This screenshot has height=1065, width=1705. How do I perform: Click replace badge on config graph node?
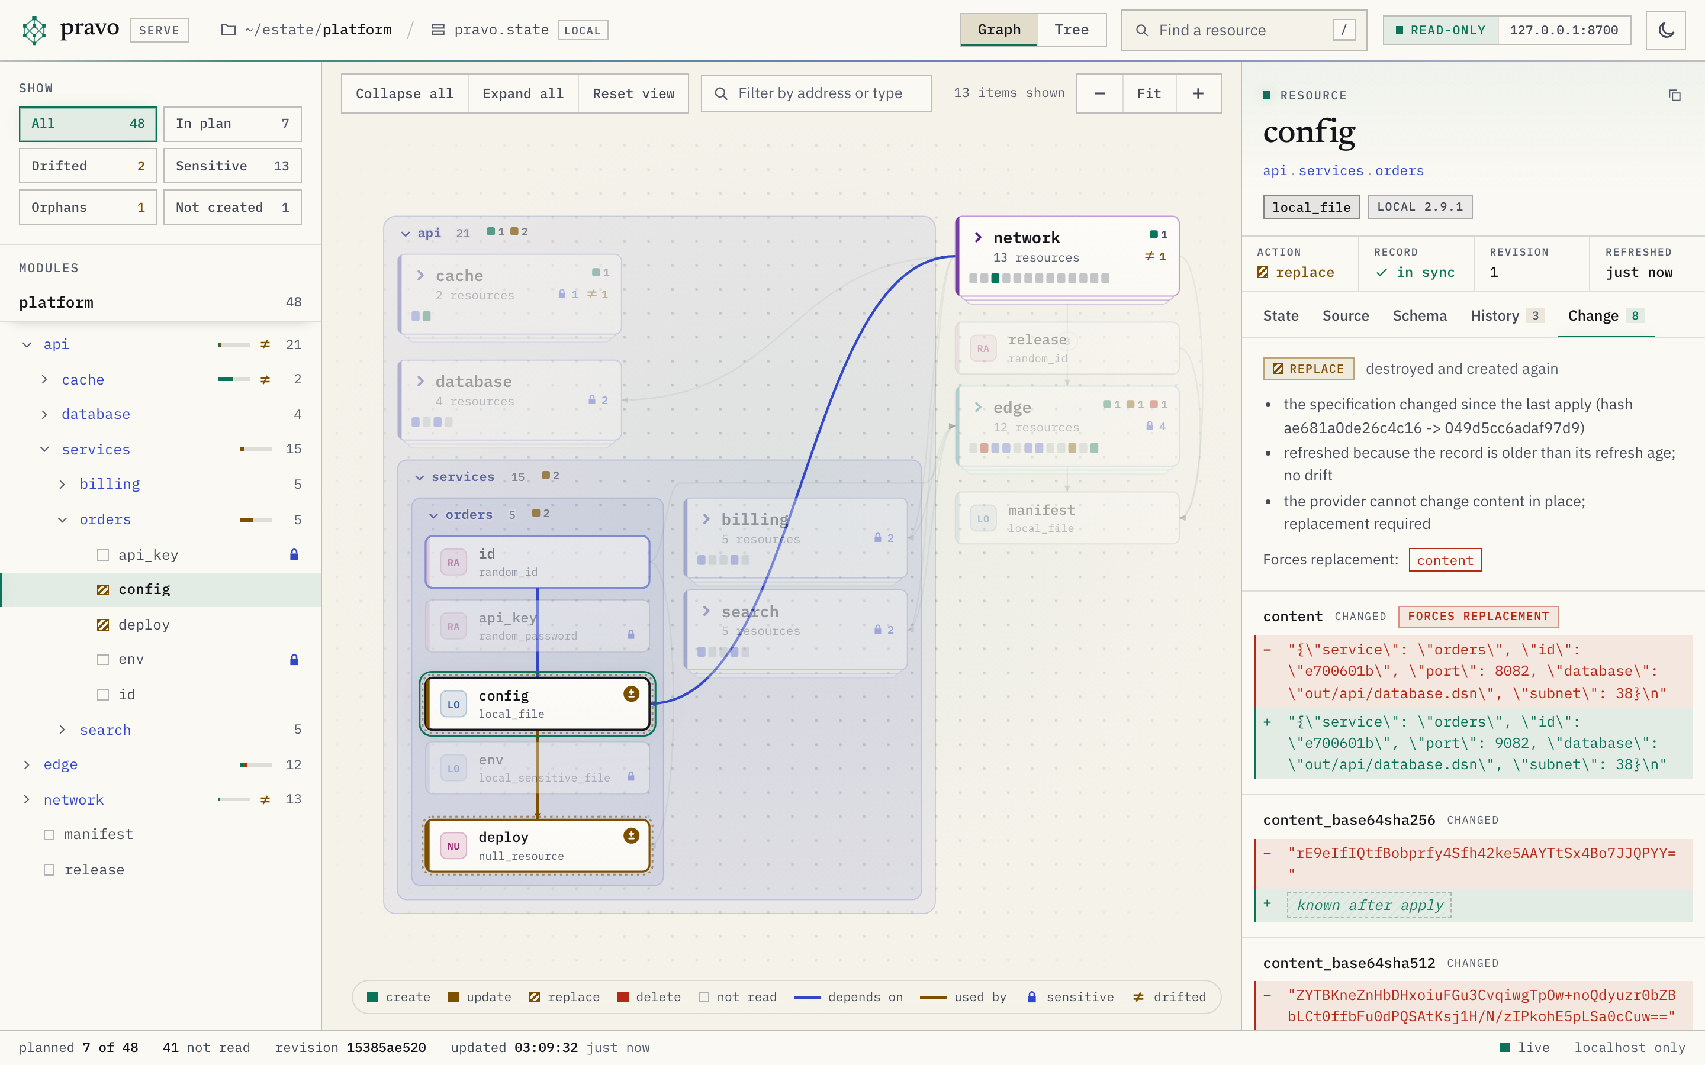click(631, 694)
